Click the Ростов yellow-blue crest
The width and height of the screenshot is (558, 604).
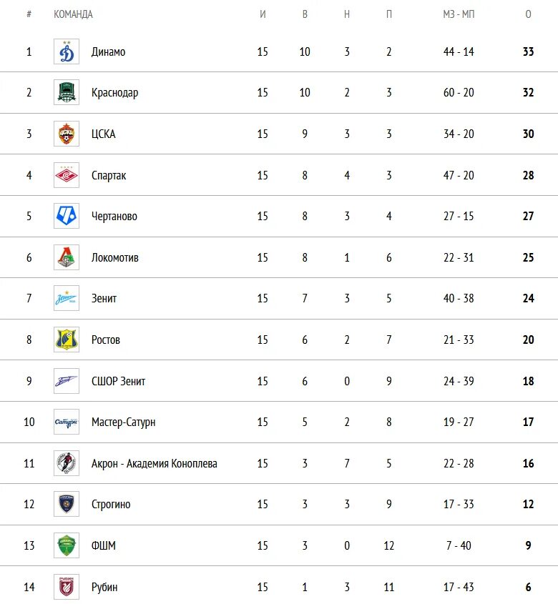67,340
